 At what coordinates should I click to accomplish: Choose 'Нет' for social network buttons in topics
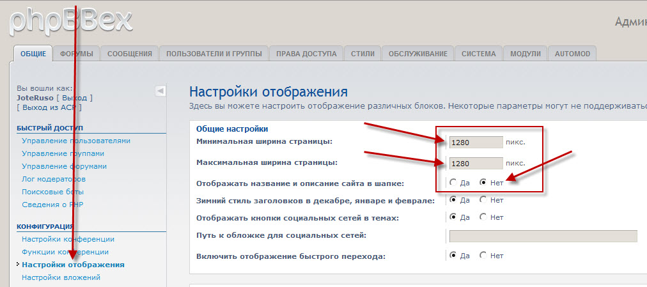coord(483,217)
